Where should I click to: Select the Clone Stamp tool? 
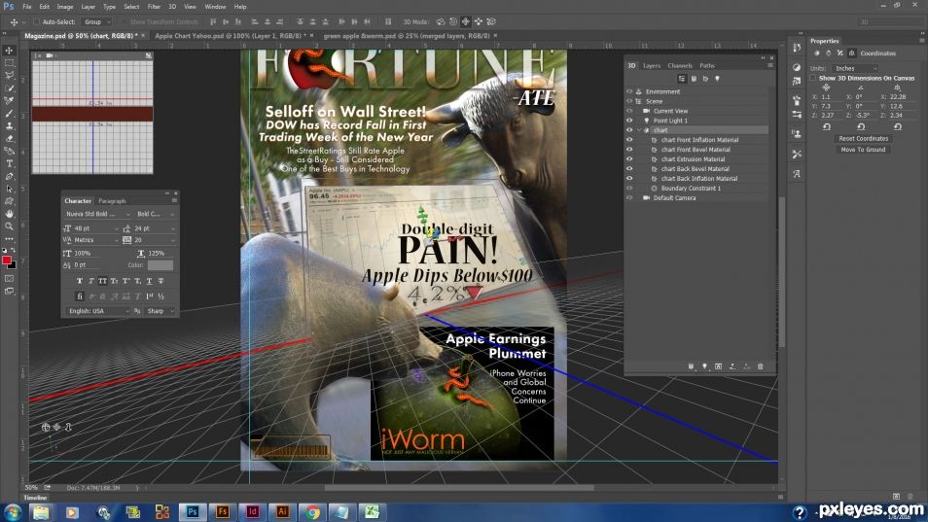9,125
